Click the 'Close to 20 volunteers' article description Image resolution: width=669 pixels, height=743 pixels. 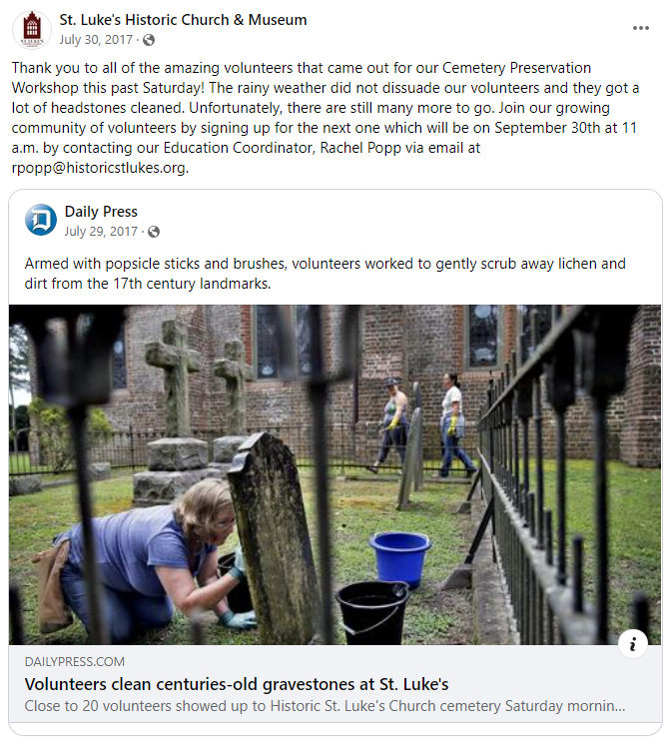pyautogui.click(x=325, y=707)
